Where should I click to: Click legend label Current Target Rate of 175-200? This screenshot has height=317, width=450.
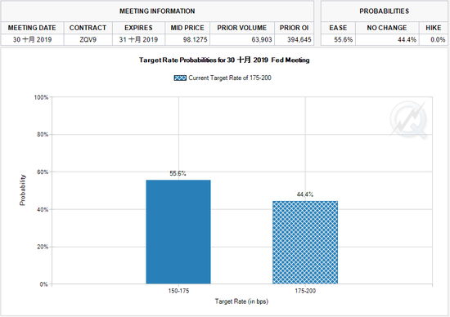(230, 78)
